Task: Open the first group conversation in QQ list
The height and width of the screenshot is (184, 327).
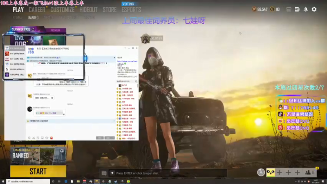Action: (x=15, y=48)
